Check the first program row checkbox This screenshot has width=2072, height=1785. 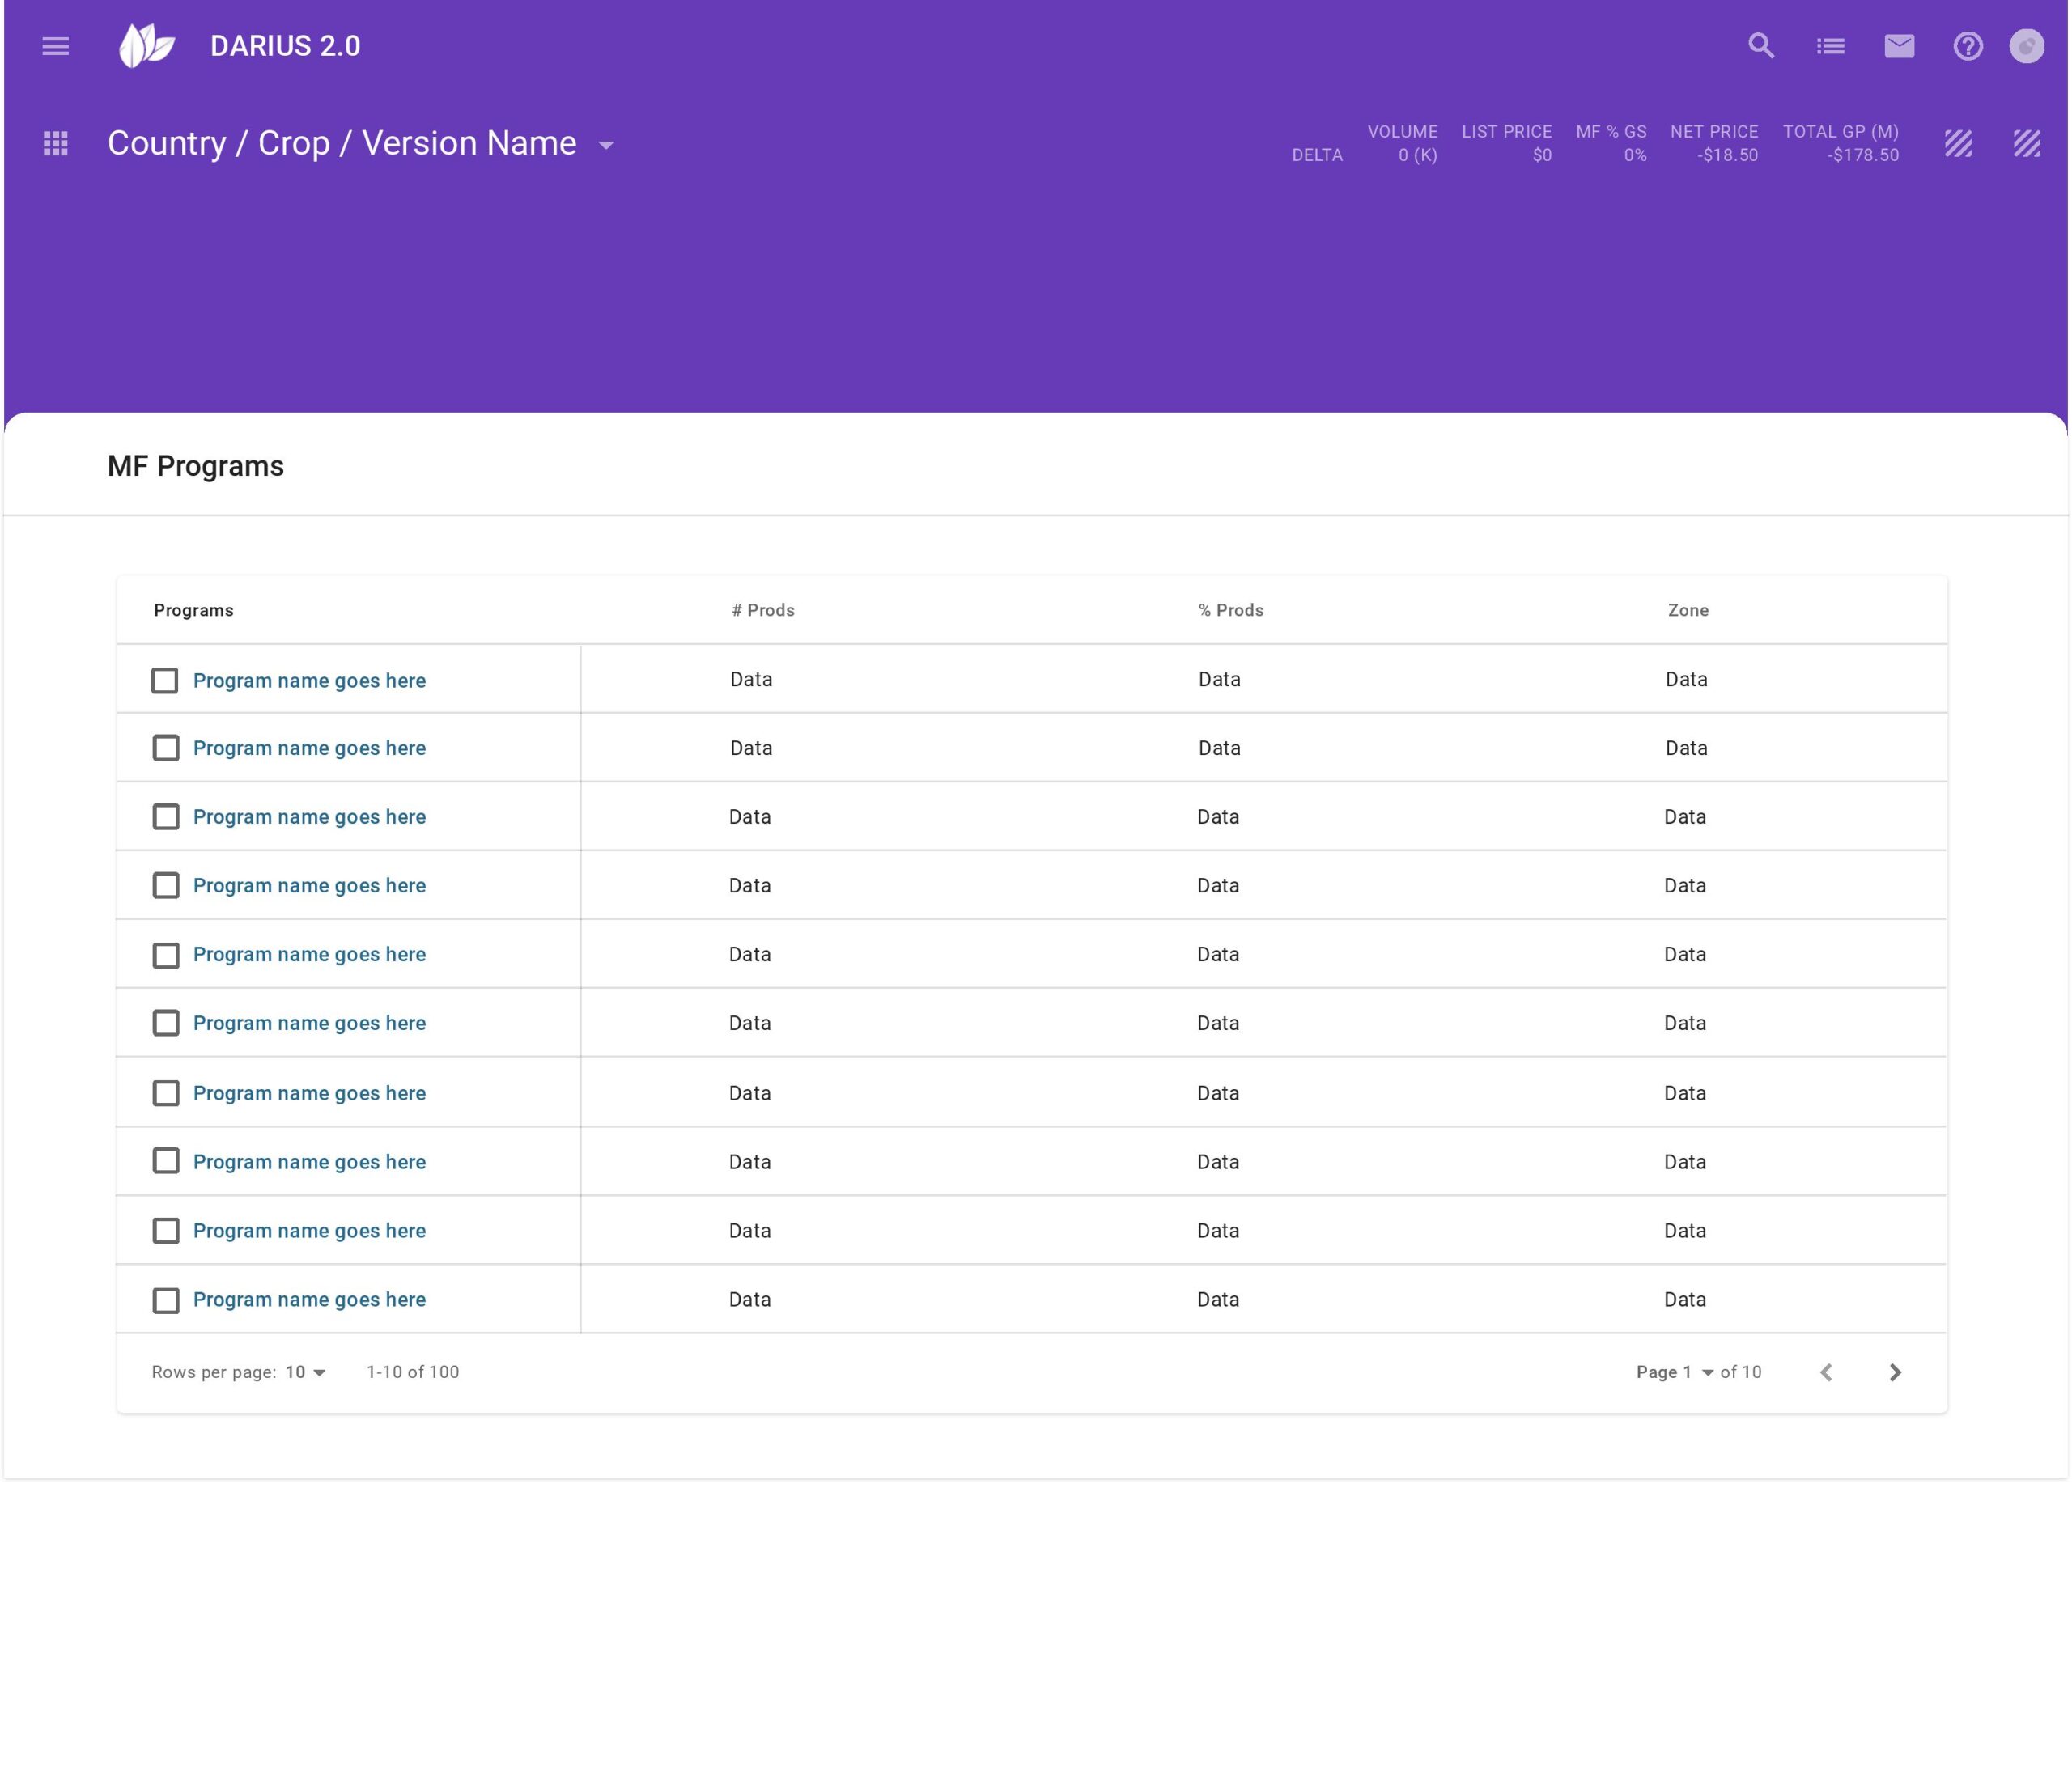(x=165, y=681)
